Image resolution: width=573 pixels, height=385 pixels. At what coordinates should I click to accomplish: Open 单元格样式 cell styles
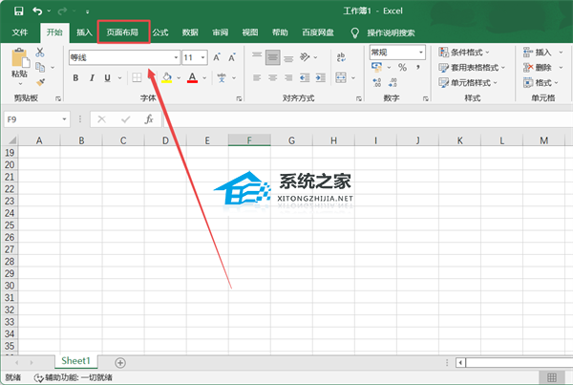tap(468, 83)
